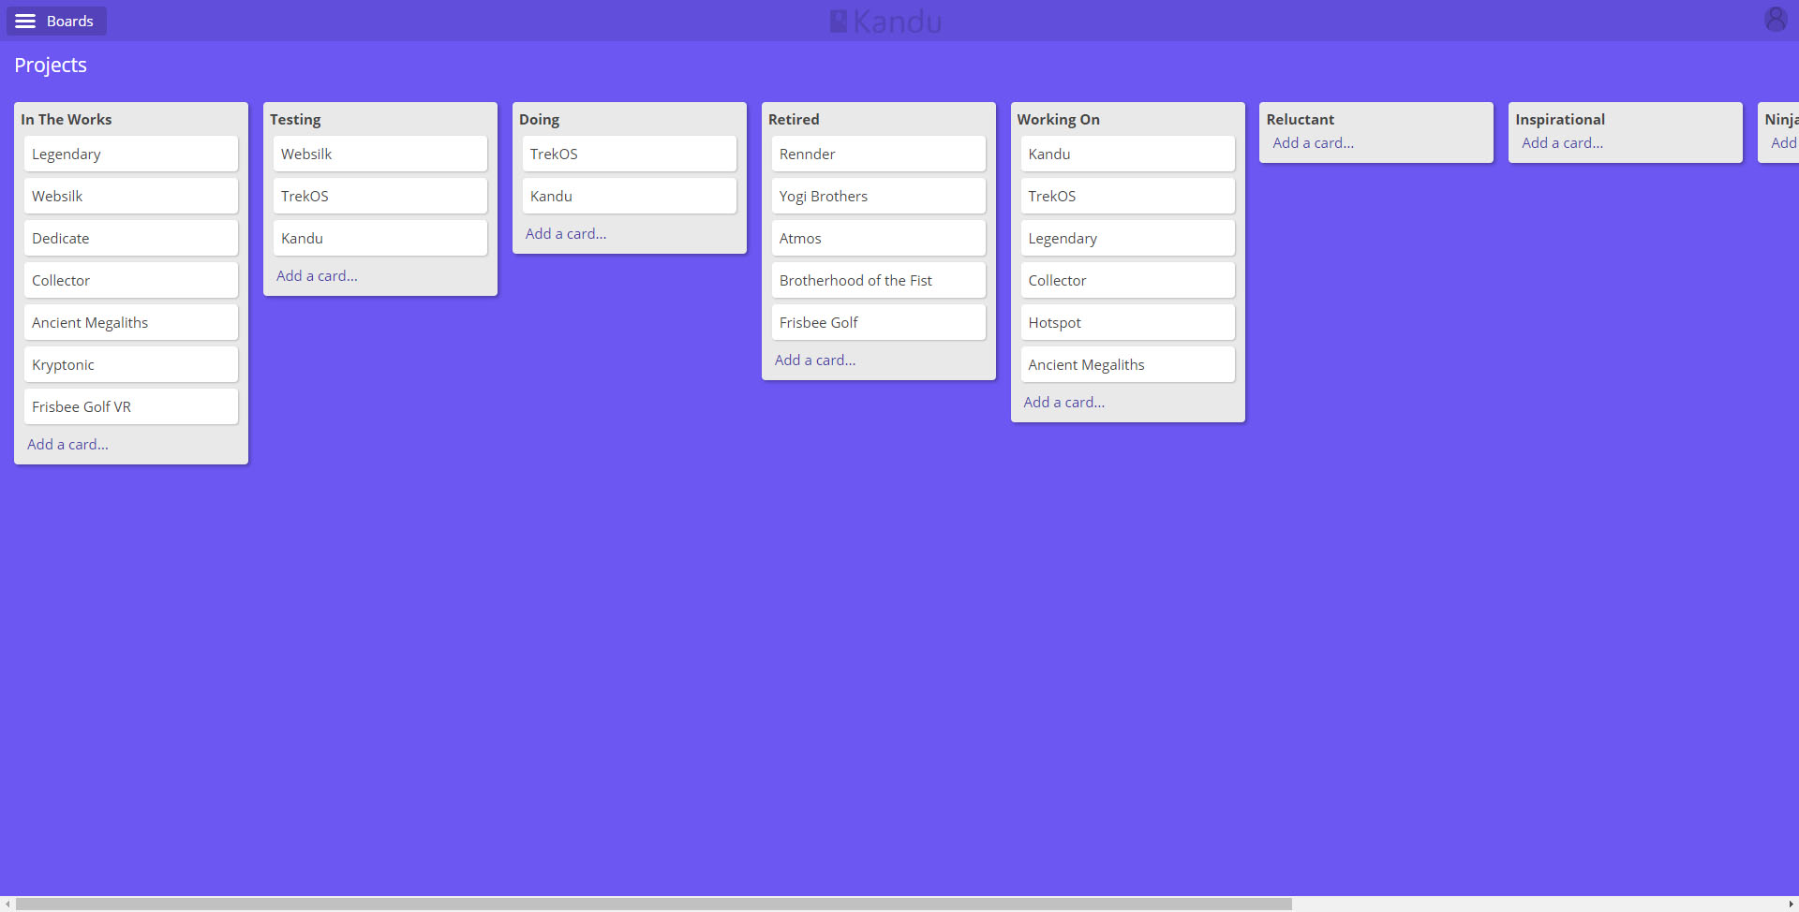The width and height of the screenshot is (1799, 912).
Task: Add a card to the In The Works list
Action: (x=67, y=444)
